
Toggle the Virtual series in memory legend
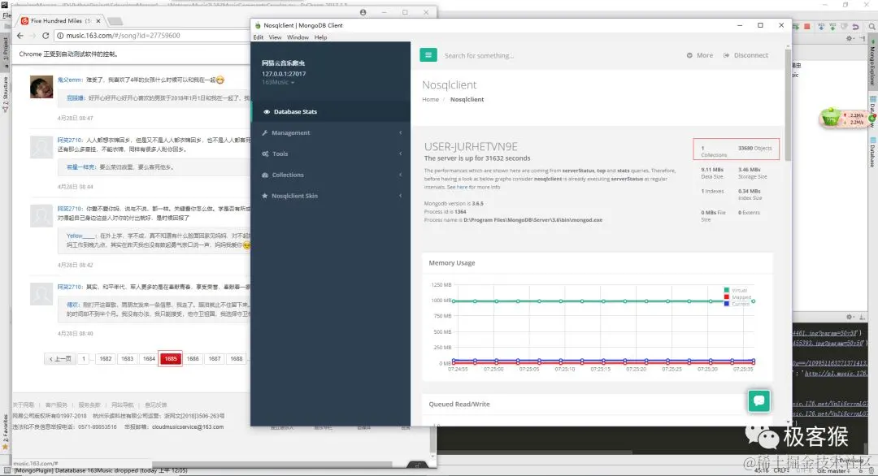pyautogui.click(x=735, y=290)
